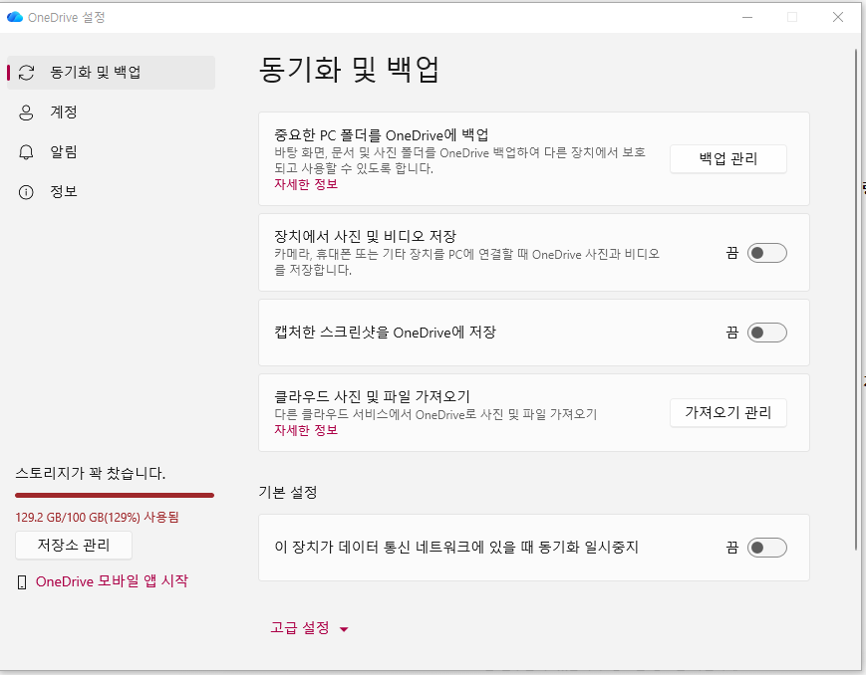Open 자세한 정보 link under PC folder backup

(x=306, y=184)
